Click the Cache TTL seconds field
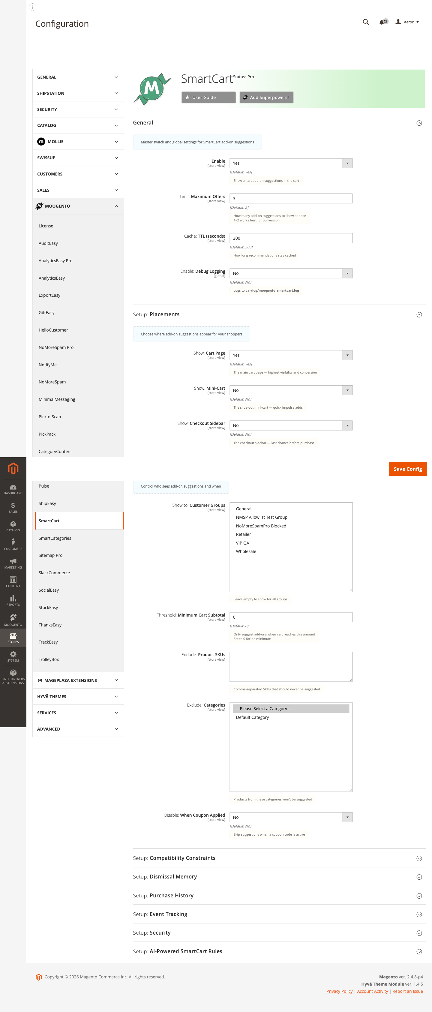 point(291,238)
